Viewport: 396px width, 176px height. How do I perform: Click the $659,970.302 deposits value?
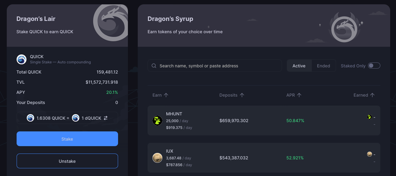234,121
